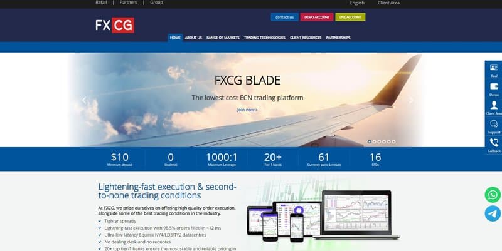Viewport: 502px width, 251px height.
Task: Expand the Partnerships menu
Action: 338,38
